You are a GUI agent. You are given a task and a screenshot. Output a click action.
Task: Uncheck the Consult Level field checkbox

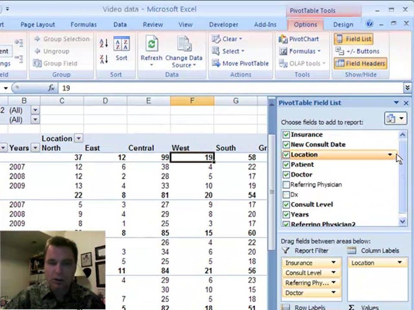(286, 205)
